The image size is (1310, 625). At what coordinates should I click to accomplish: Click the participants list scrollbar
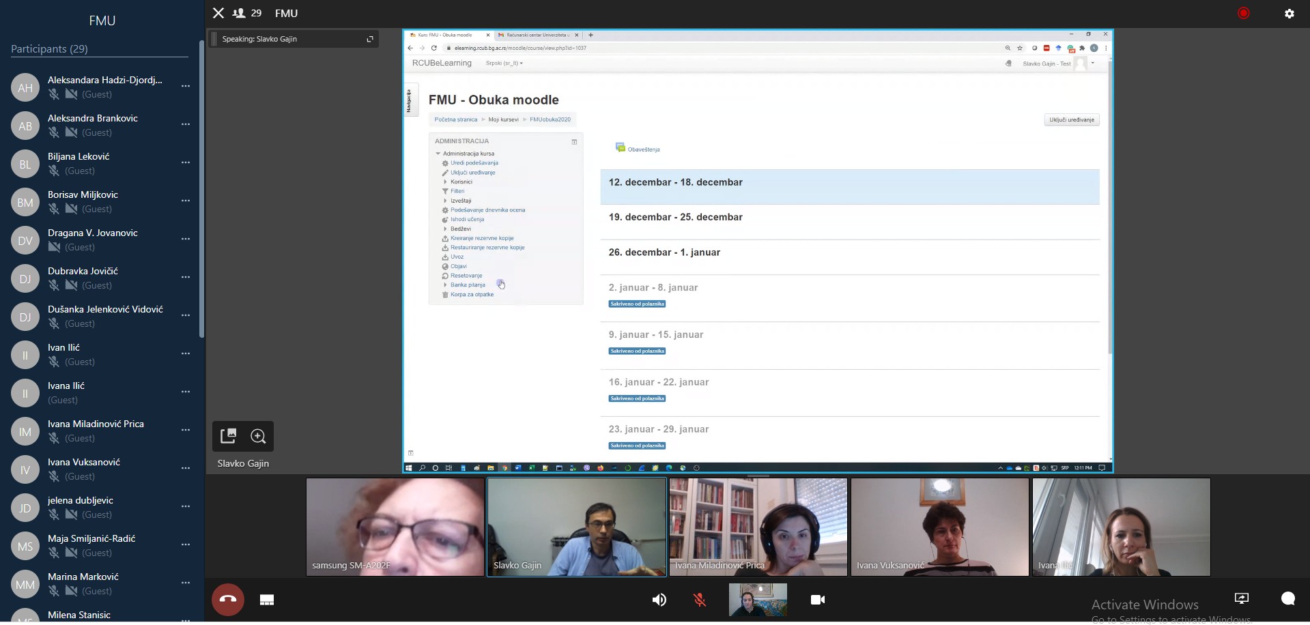click(201, 189)
